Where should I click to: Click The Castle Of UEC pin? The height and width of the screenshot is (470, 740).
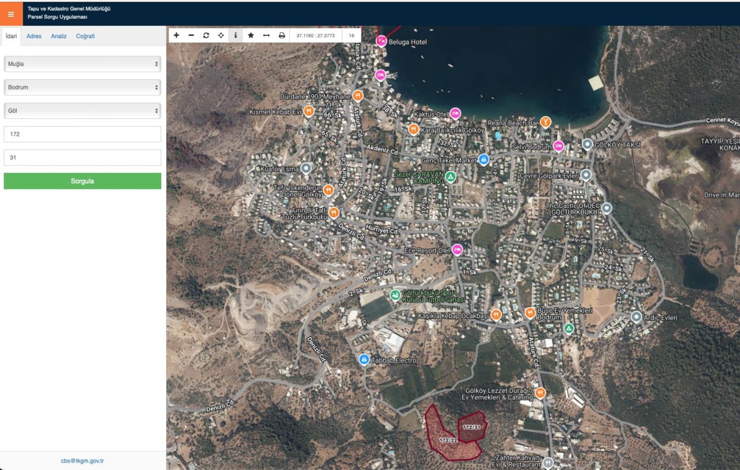pos(606,208)
